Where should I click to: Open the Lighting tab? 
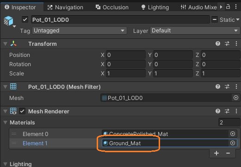[x=155, y=7]
